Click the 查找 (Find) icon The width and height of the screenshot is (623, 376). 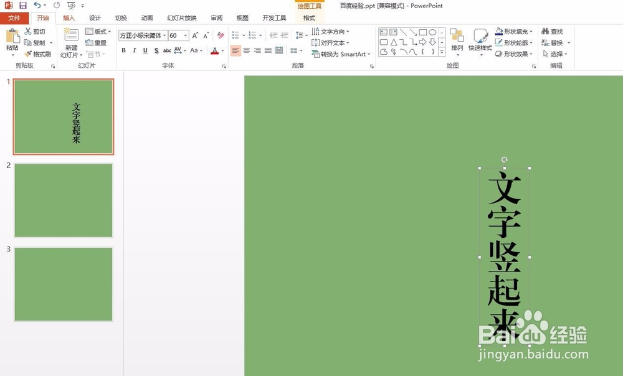click(x=547, y=31)
